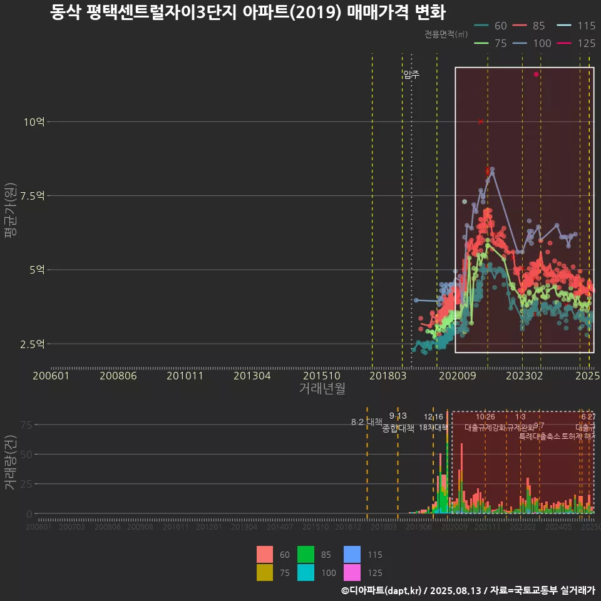Click the 75㎡ green line legend entry

(490, 43)
